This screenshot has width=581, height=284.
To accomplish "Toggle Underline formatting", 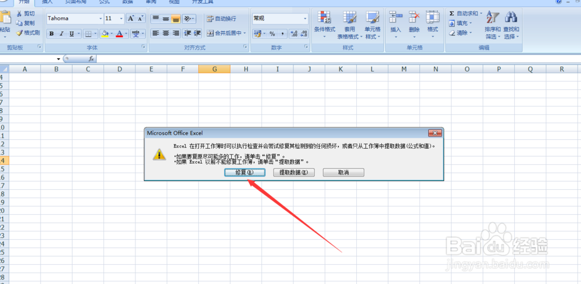I will click(71, 34).
